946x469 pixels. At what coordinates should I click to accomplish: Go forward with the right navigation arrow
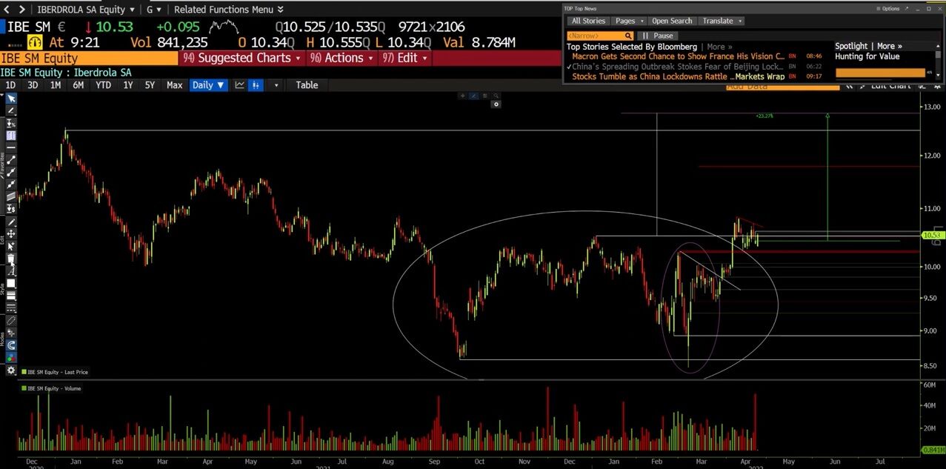21,10
